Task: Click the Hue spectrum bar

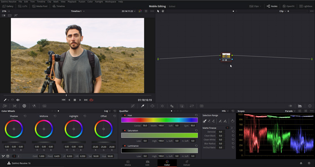Action: click(x=159, y=120)
